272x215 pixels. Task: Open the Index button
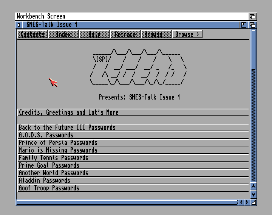tap(63, 34)
